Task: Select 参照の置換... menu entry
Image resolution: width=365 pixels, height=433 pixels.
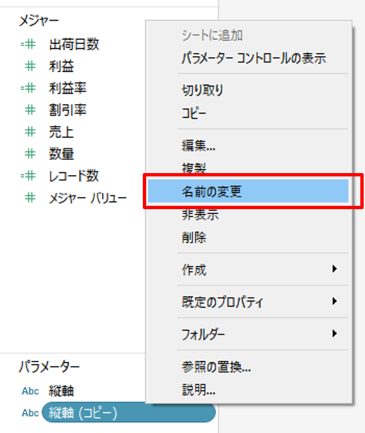Action: tap(216, 367)
